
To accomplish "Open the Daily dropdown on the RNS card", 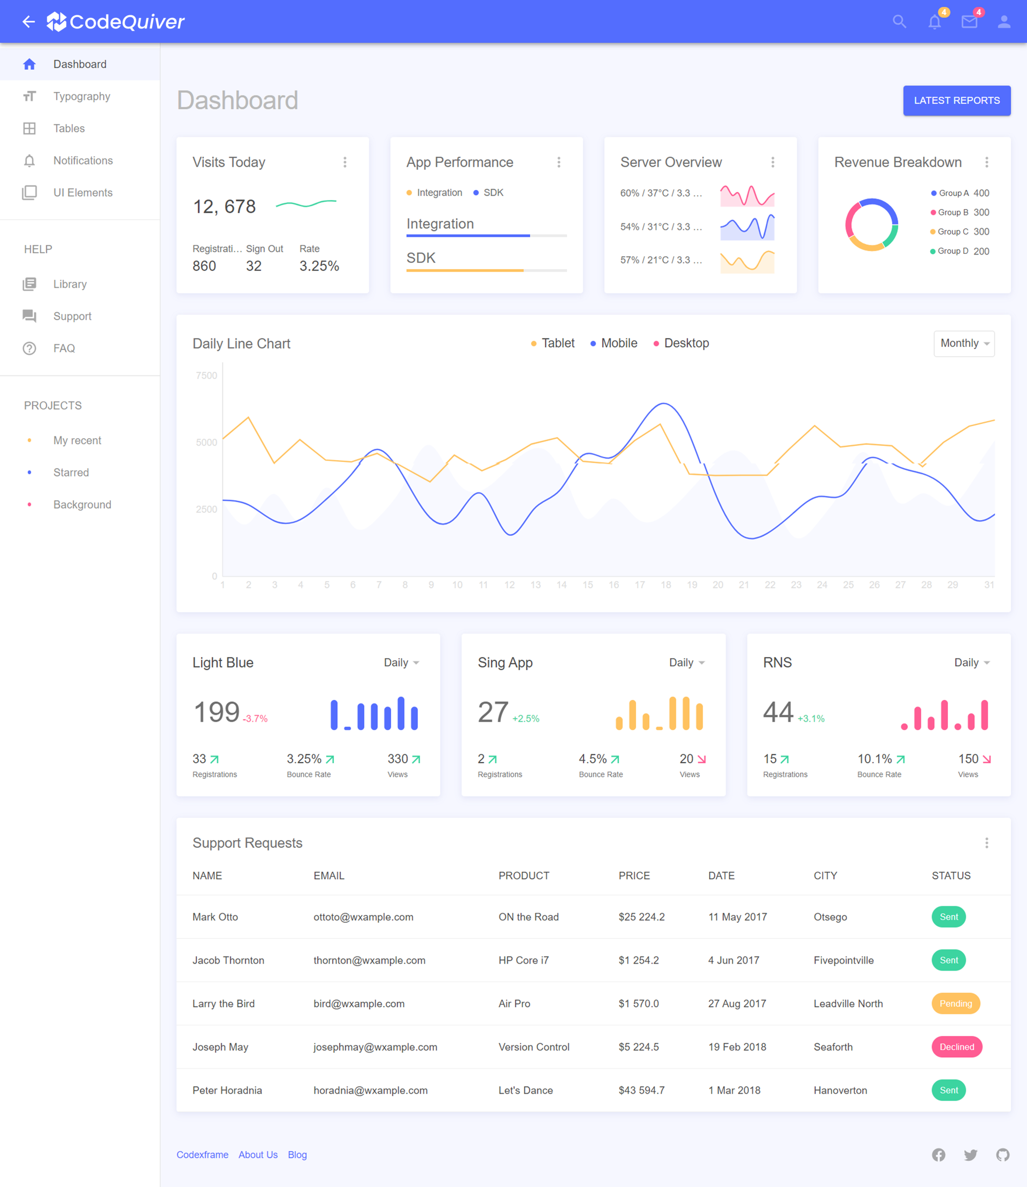I will click(x=971, y=662).
